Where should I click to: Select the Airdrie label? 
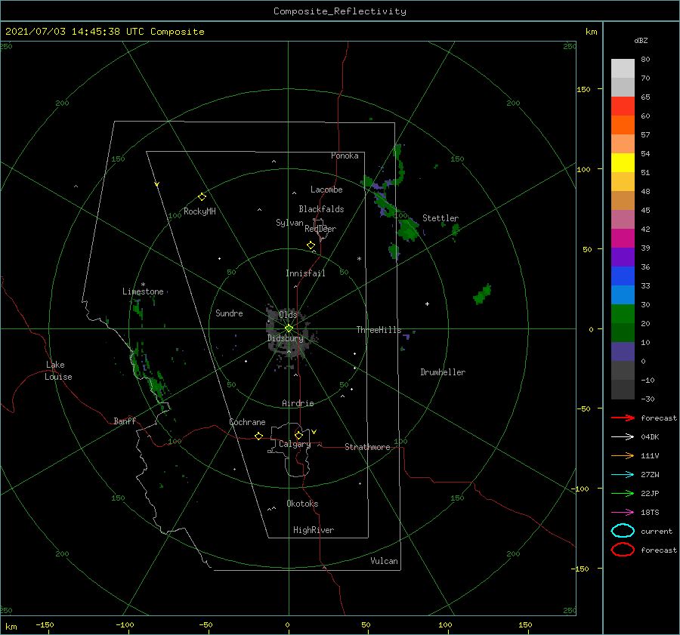298,403
